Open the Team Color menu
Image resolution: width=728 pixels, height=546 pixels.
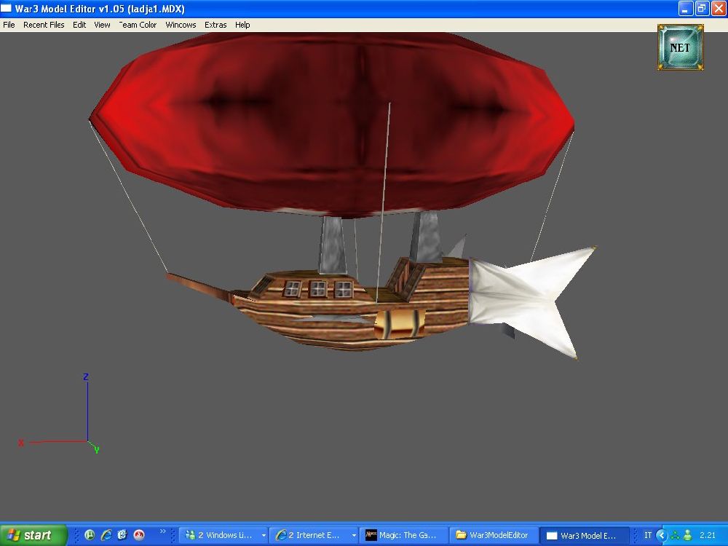[x=138, y=25]
